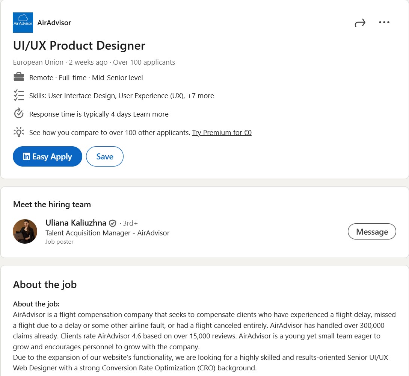Open the three-dot more options menu
The width and height of the screenshot is (409, 376).
384,23
